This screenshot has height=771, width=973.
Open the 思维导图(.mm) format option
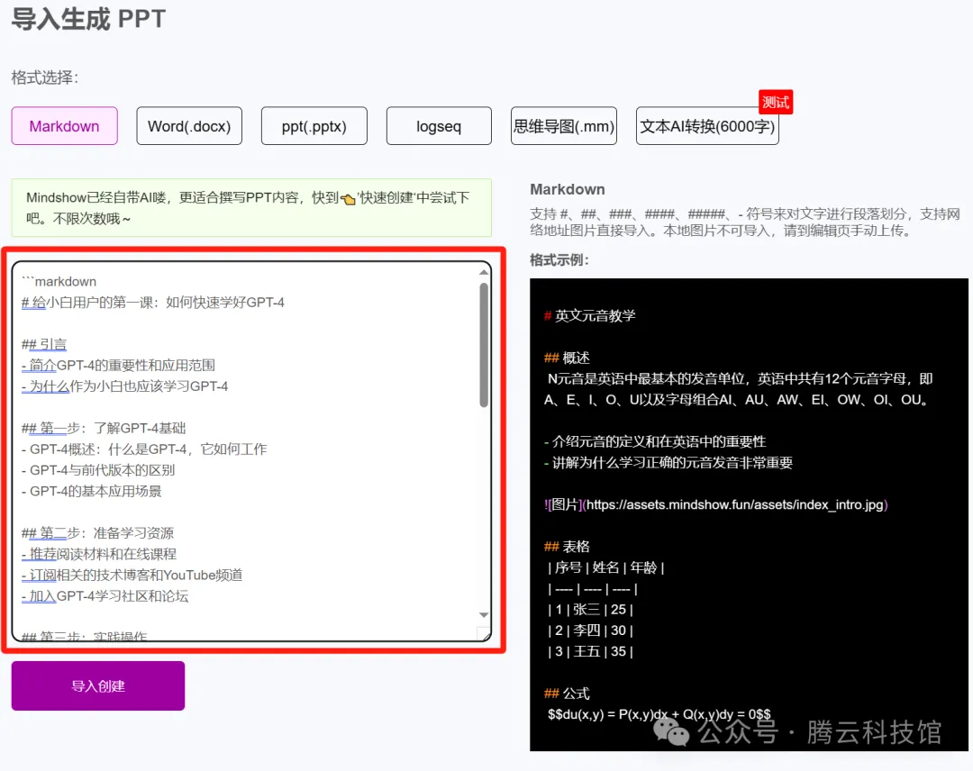click(565, 127)
